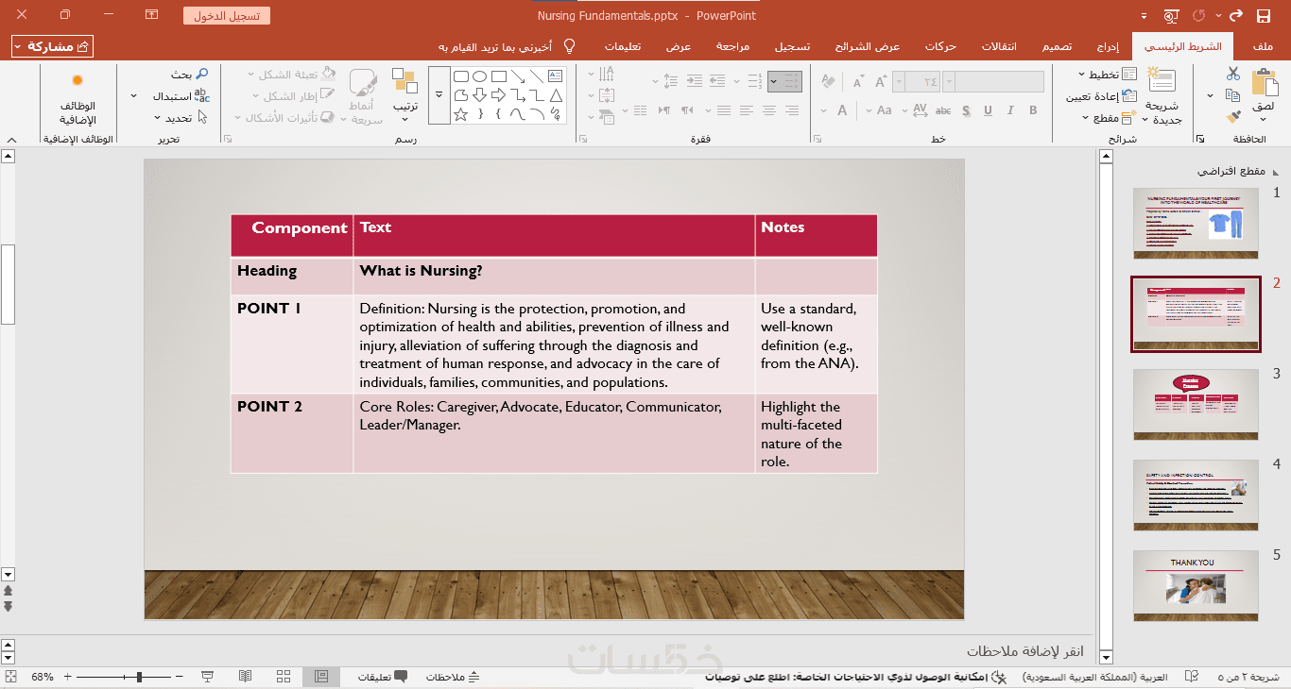Toggle Underline formatting (U)
The image size is (1291, 689).
[988, 110]
